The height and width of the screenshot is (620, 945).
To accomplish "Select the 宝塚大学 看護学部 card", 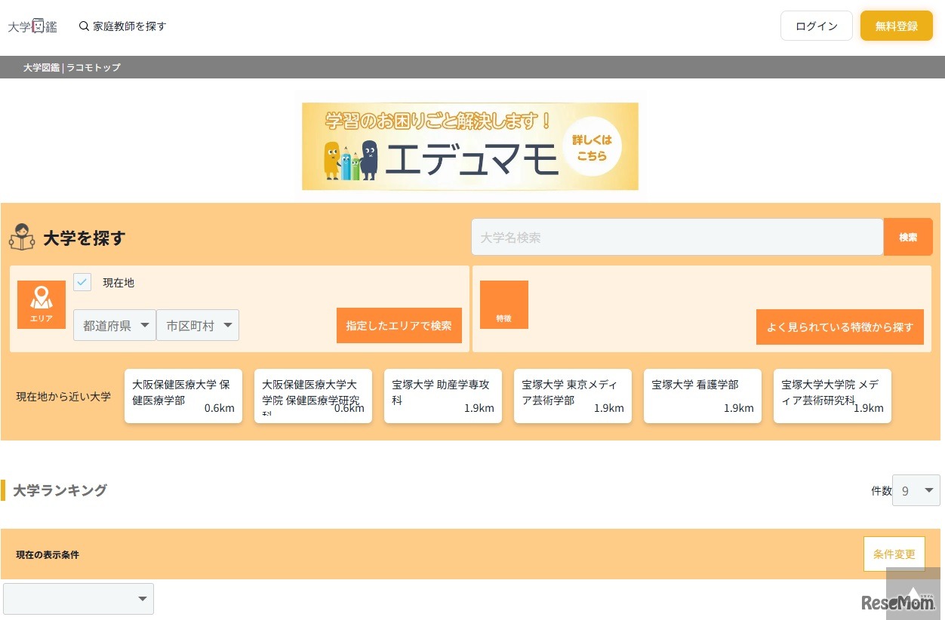I will pos(702,396).
